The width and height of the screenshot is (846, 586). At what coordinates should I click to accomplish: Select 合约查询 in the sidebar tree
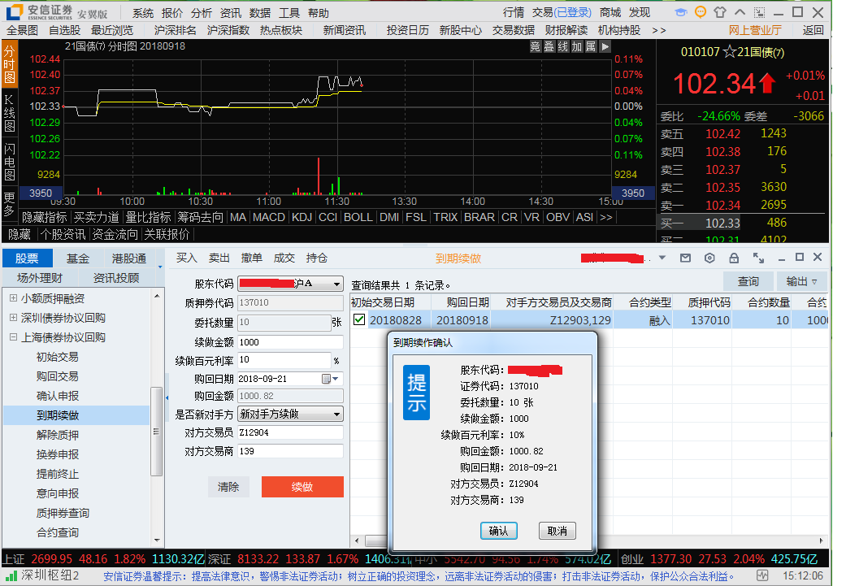[x=58, y=532]
